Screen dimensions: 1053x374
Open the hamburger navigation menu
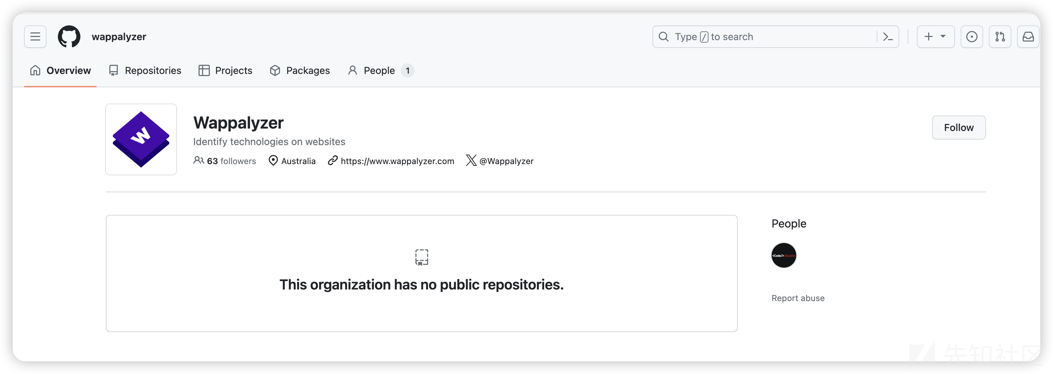[x=35, y=37]
